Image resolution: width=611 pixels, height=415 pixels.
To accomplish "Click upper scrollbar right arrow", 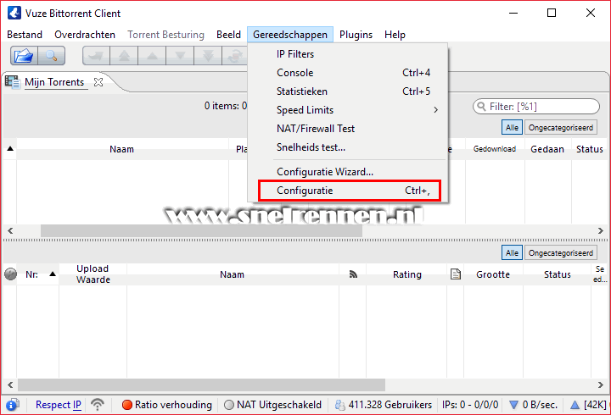I will click(x=601, y=230).
